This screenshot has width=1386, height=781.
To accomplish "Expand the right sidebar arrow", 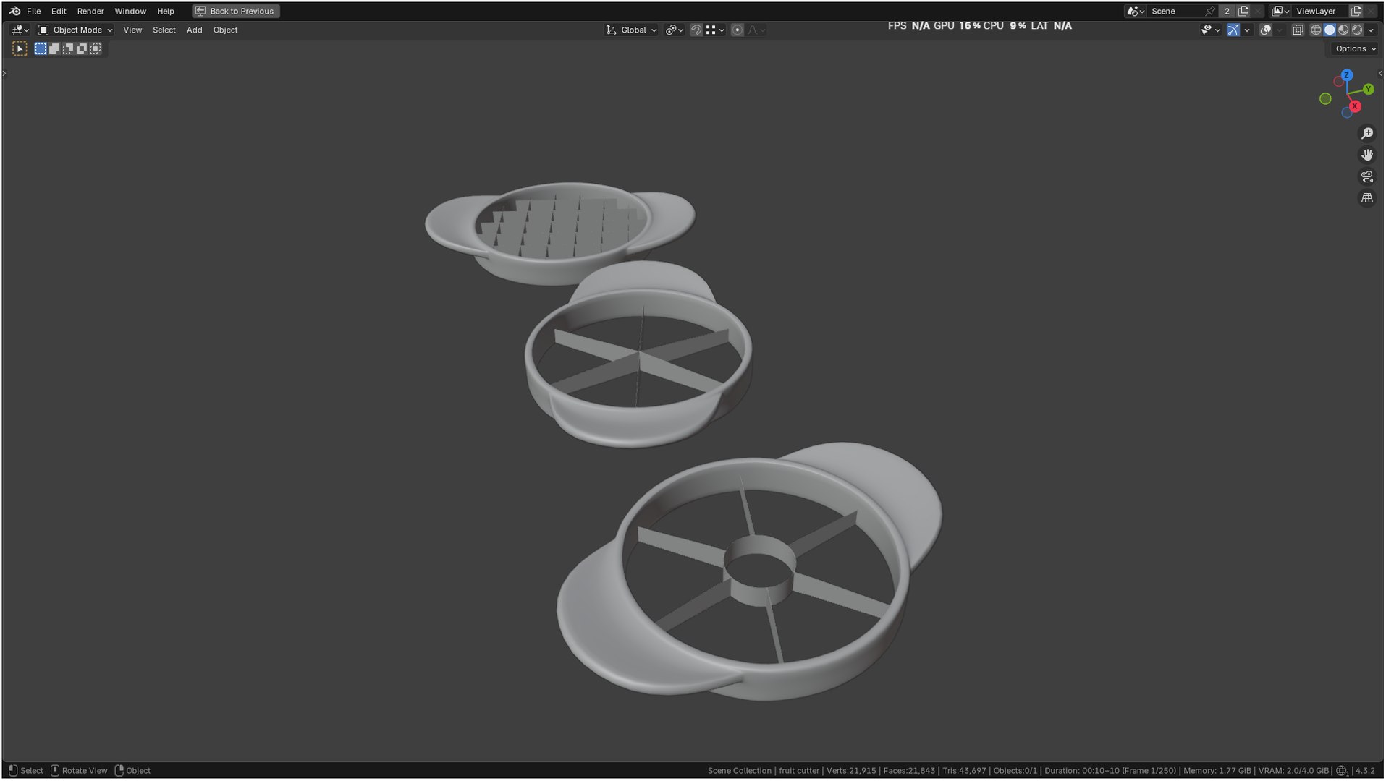I will (1380, 73).
